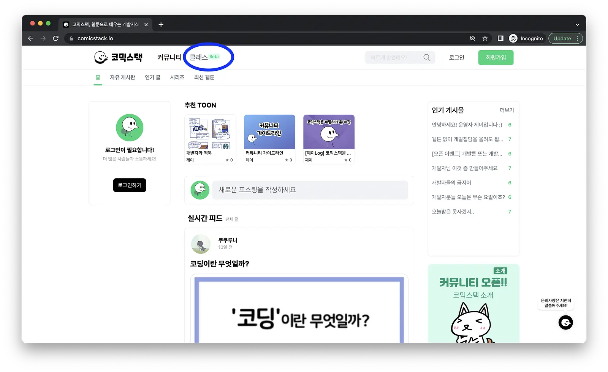The image size is (608, 372).
Task: Select the 인기 글 tab
Action: coord(152,78)
